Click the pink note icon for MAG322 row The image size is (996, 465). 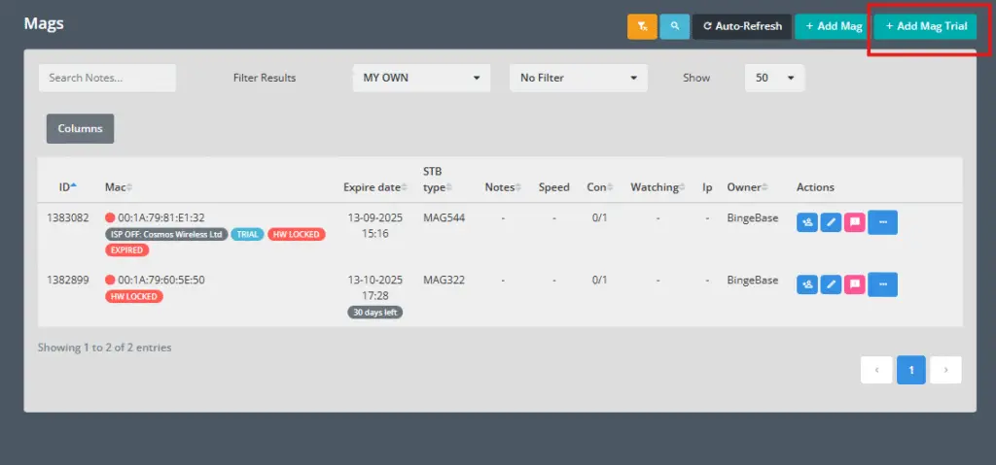click(x=854, y=284)
